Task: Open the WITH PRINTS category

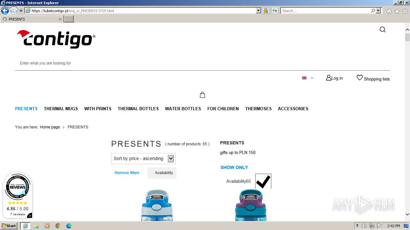Action: [98, 109]
